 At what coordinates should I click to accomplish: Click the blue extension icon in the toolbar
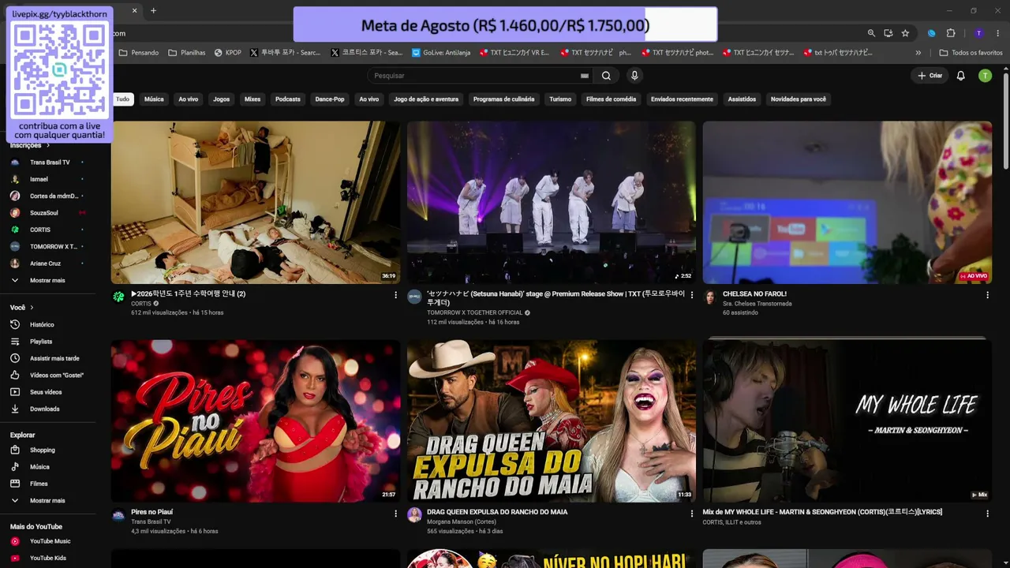coord(932,33)
